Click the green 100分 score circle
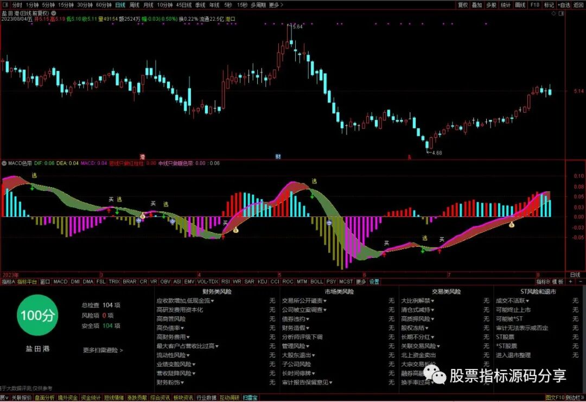 pos(37,315)
